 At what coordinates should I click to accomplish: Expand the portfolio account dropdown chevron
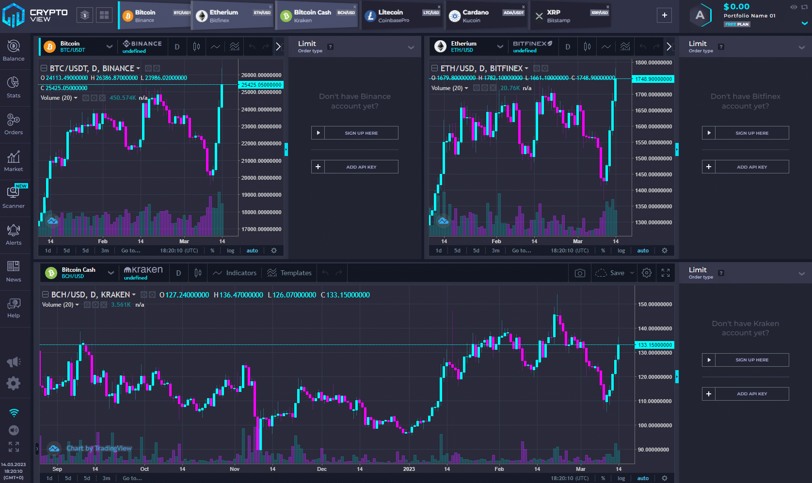pyautogui.click(x=804, y=23)
